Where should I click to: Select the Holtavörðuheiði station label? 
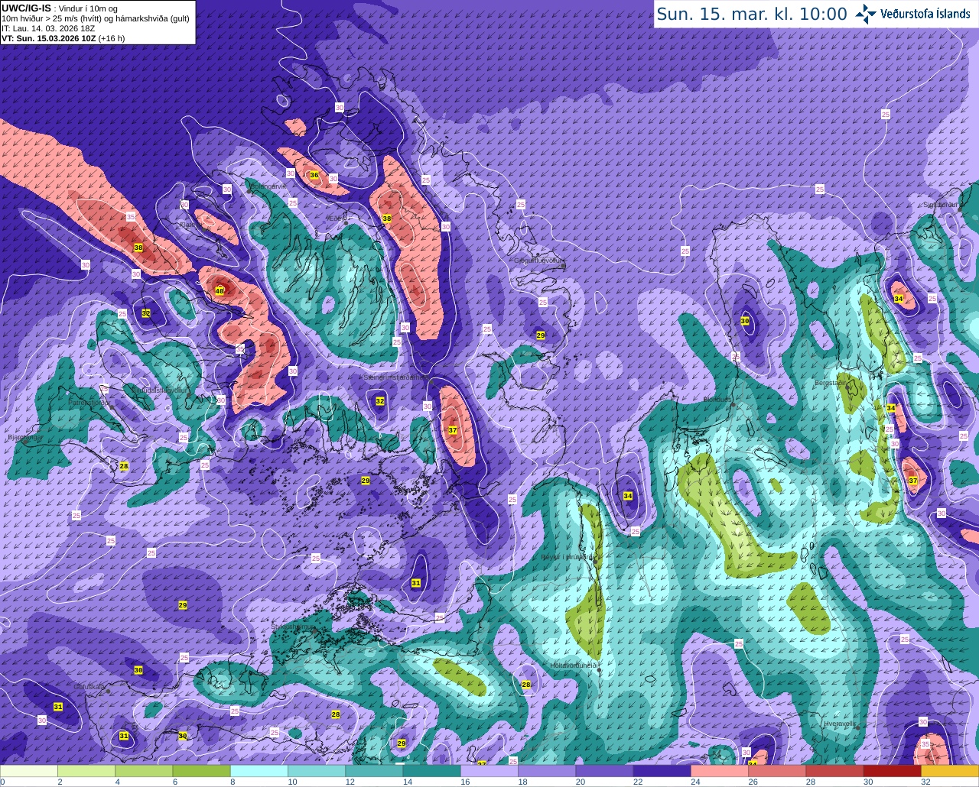pos(574,666)
